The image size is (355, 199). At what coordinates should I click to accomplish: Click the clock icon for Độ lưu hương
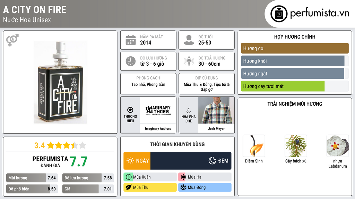click(131, 61)
